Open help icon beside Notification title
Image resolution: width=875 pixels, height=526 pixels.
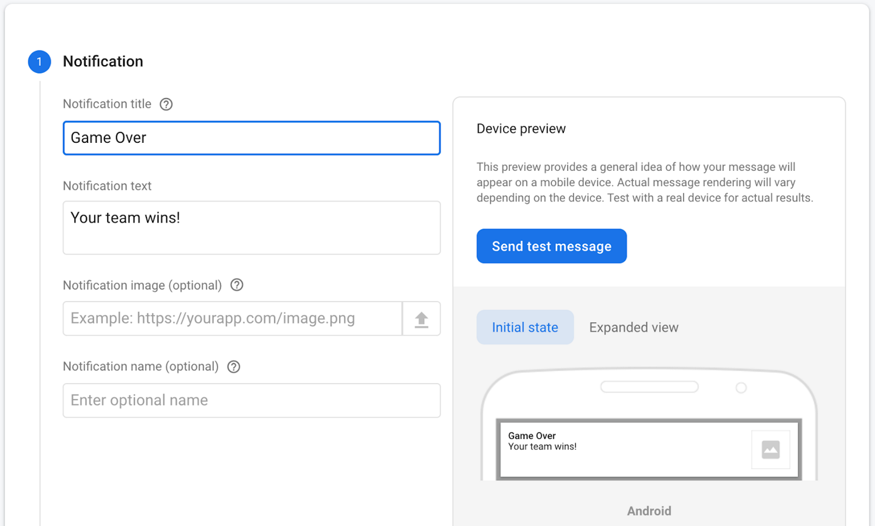[166, 104]
